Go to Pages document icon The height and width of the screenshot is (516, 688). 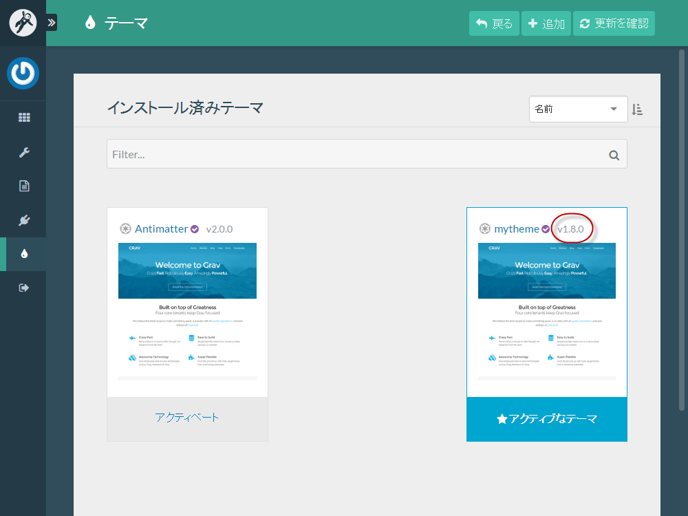point(24,186)
